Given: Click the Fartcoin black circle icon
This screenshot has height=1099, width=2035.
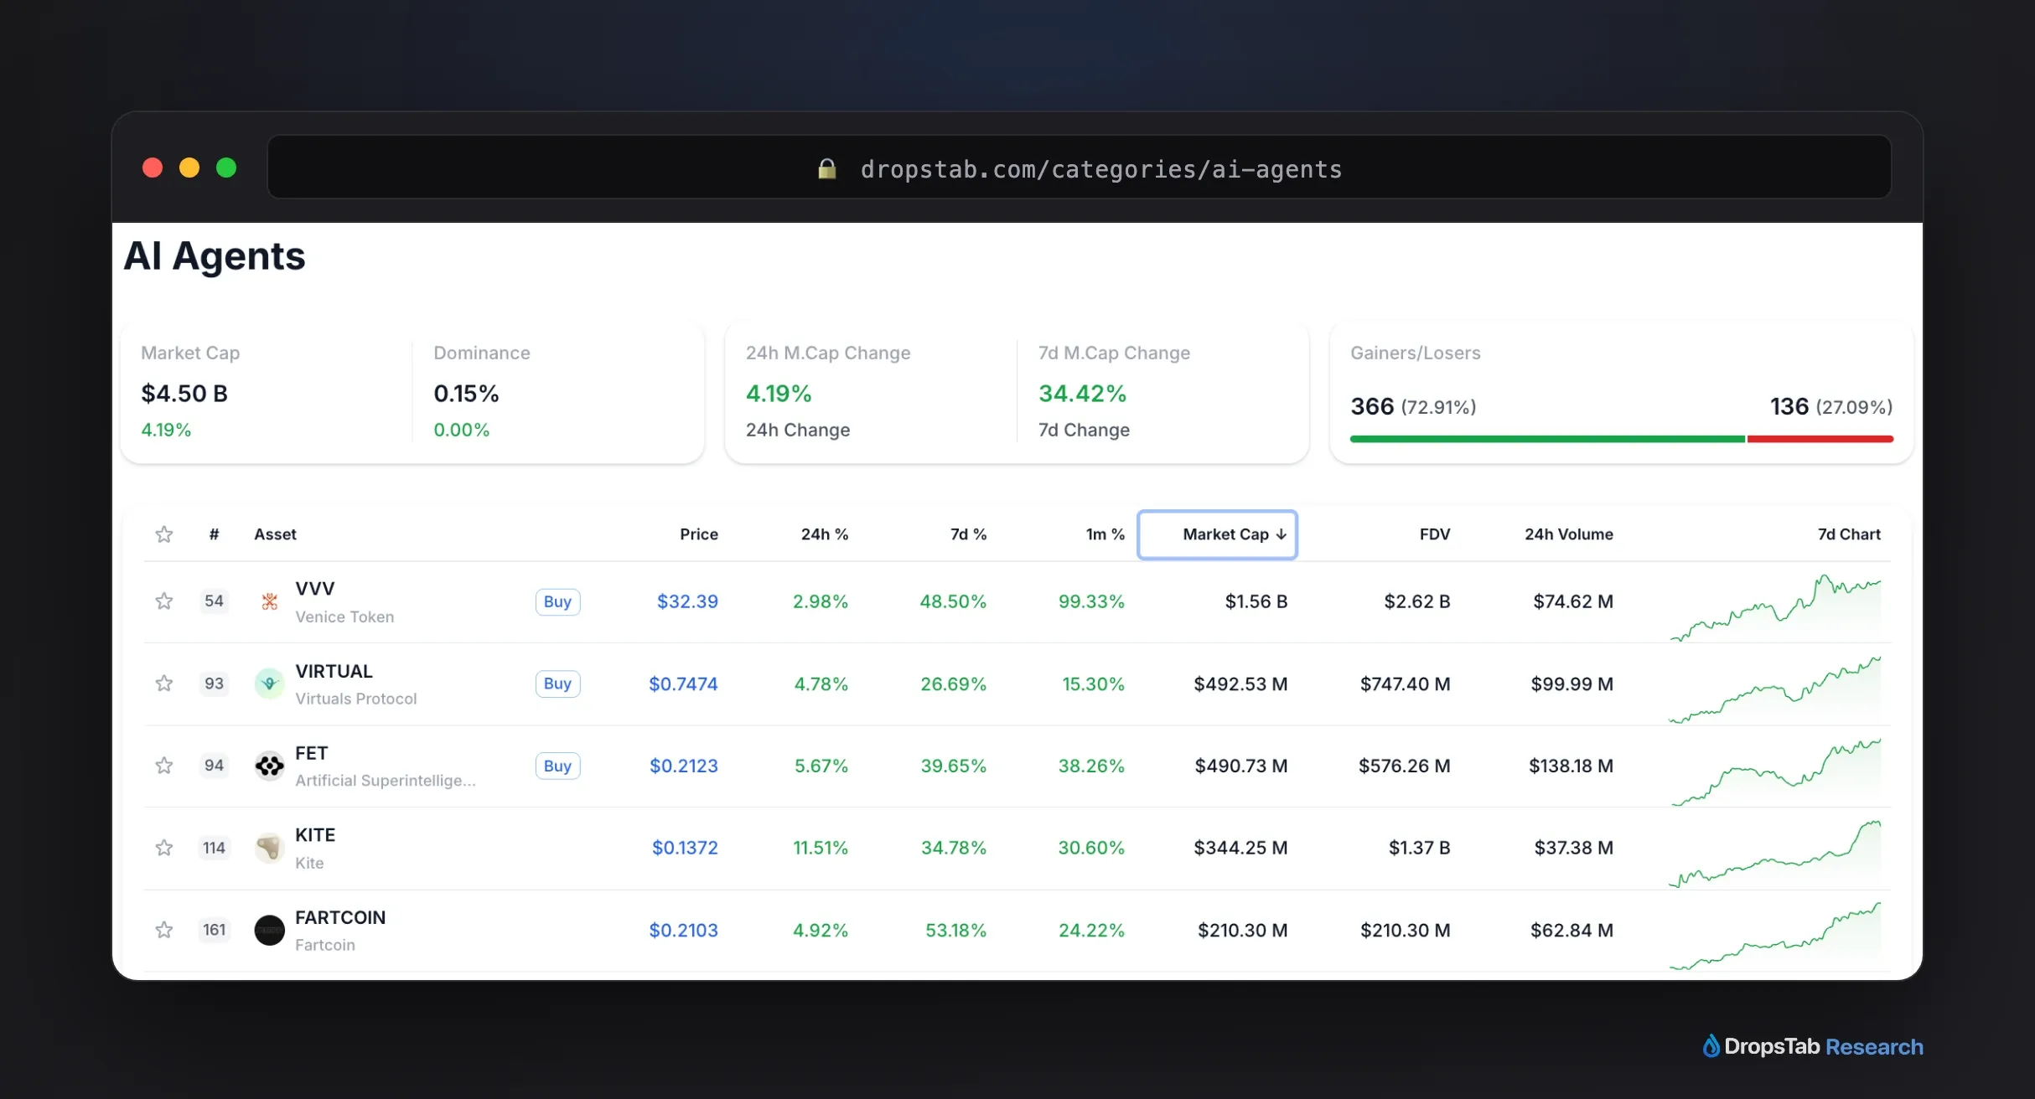Looking at the screenshot, I should pyautogui.click(x=269, y=930).
